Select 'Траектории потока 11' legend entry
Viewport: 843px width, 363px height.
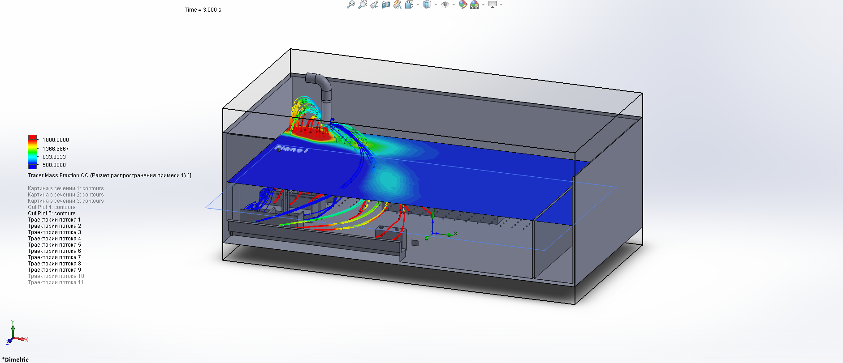tap(56, 282)
